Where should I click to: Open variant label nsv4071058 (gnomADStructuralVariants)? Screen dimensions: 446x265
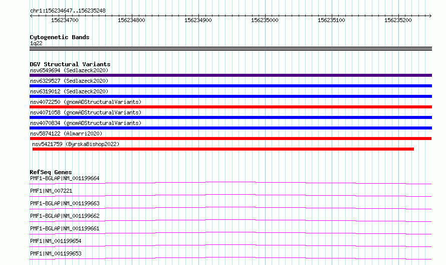click(x=86, y=112)
